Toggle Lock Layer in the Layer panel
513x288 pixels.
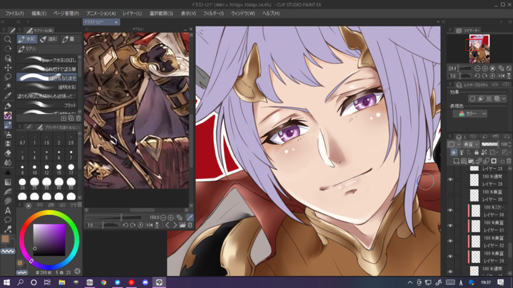click(x=476, y=152)
